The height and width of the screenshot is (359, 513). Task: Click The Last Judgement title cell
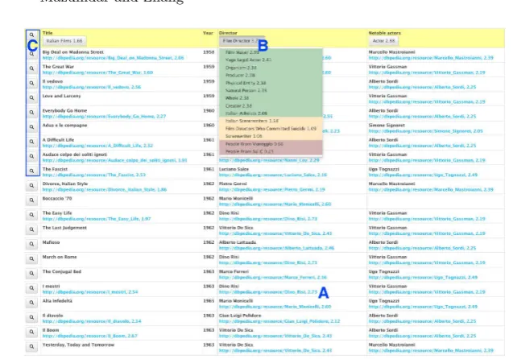click(x=64, y=228)
